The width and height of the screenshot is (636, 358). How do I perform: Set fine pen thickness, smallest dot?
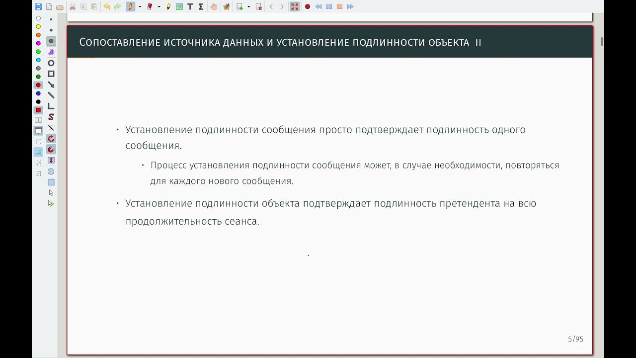point(51,19)
